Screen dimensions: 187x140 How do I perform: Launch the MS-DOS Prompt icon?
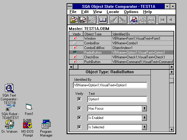coord(28,124)
